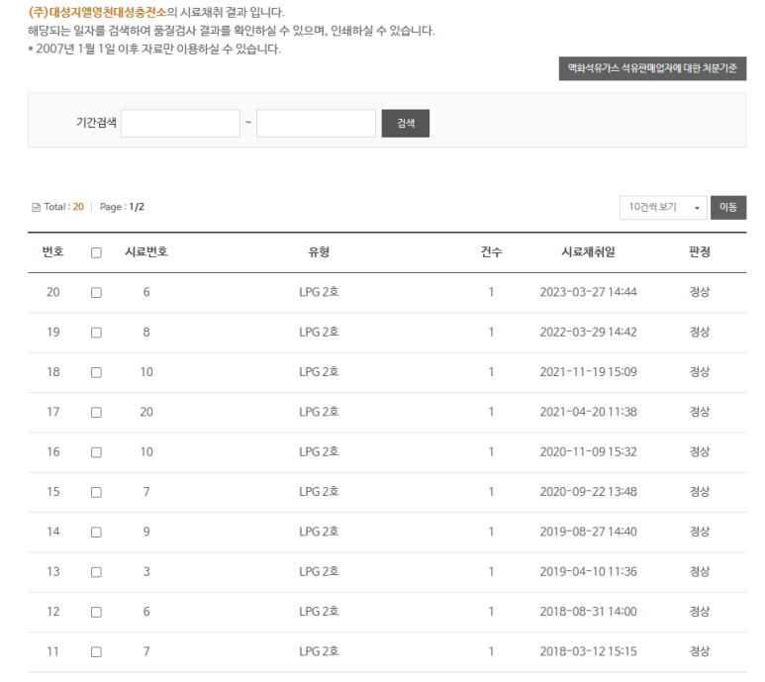Click LPG 2호 in row 13
The image size is (765, 682).
[x=319, y=572]
